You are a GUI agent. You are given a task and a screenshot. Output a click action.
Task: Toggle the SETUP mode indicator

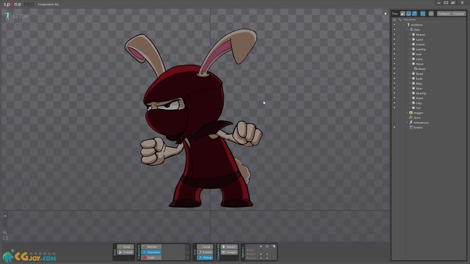[16, 16]
